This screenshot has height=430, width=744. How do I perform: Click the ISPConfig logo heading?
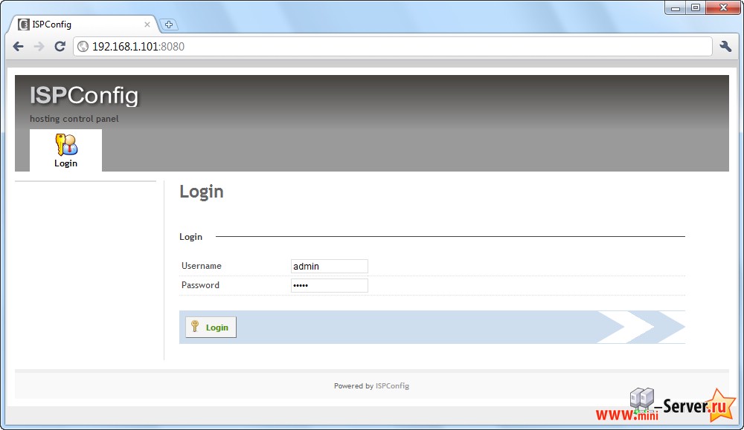84,96
